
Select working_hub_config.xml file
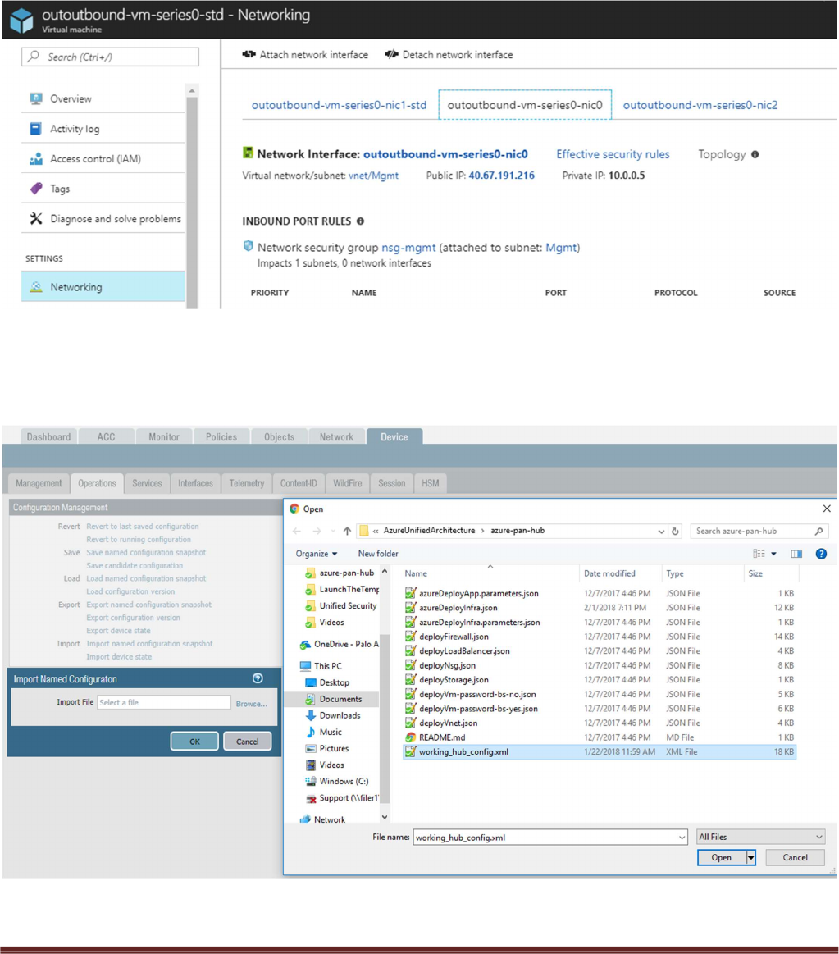pyautogui.click(x=600, y=752)
